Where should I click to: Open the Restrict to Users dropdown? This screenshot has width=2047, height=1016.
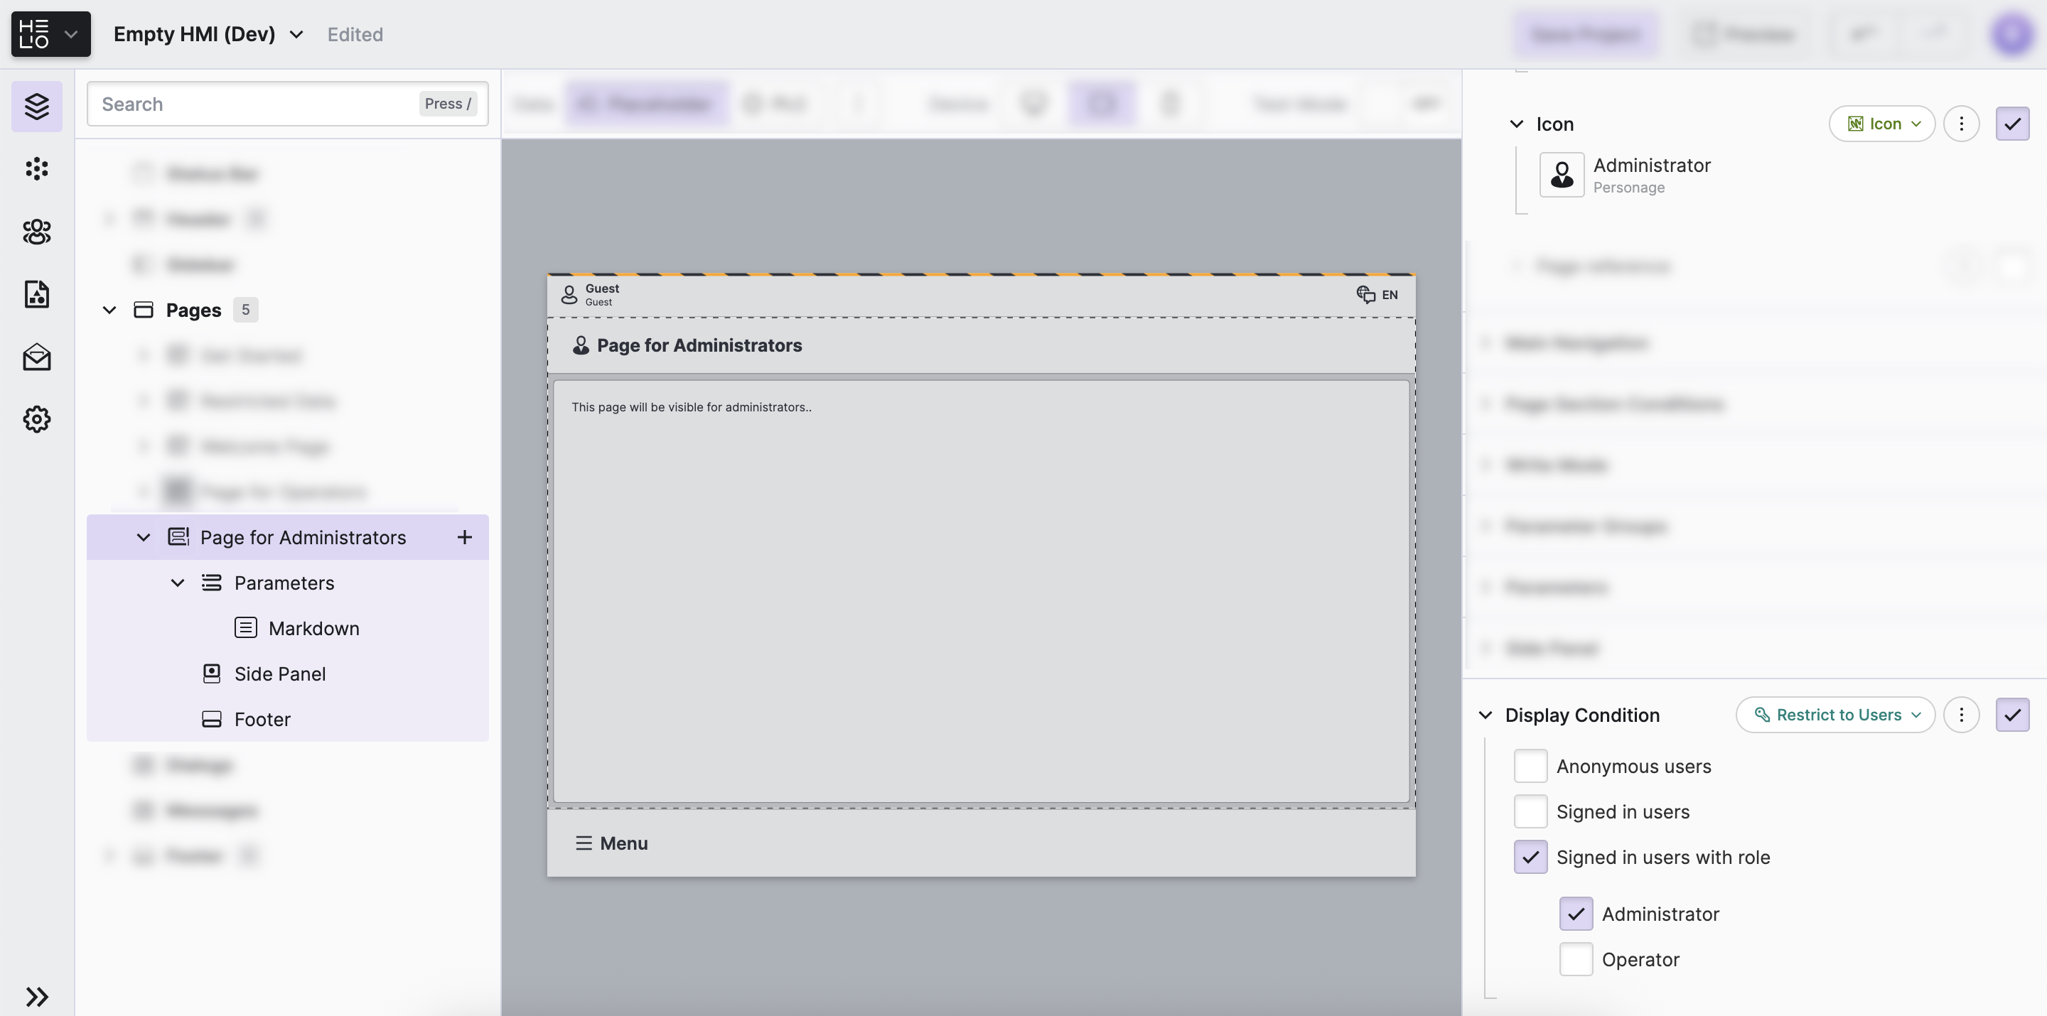pos(1834,714)
